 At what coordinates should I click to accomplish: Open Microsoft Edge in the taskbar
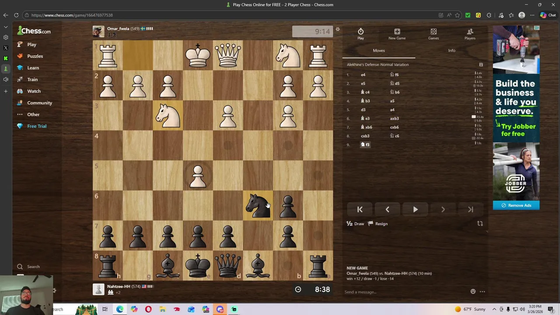(119, 309)
